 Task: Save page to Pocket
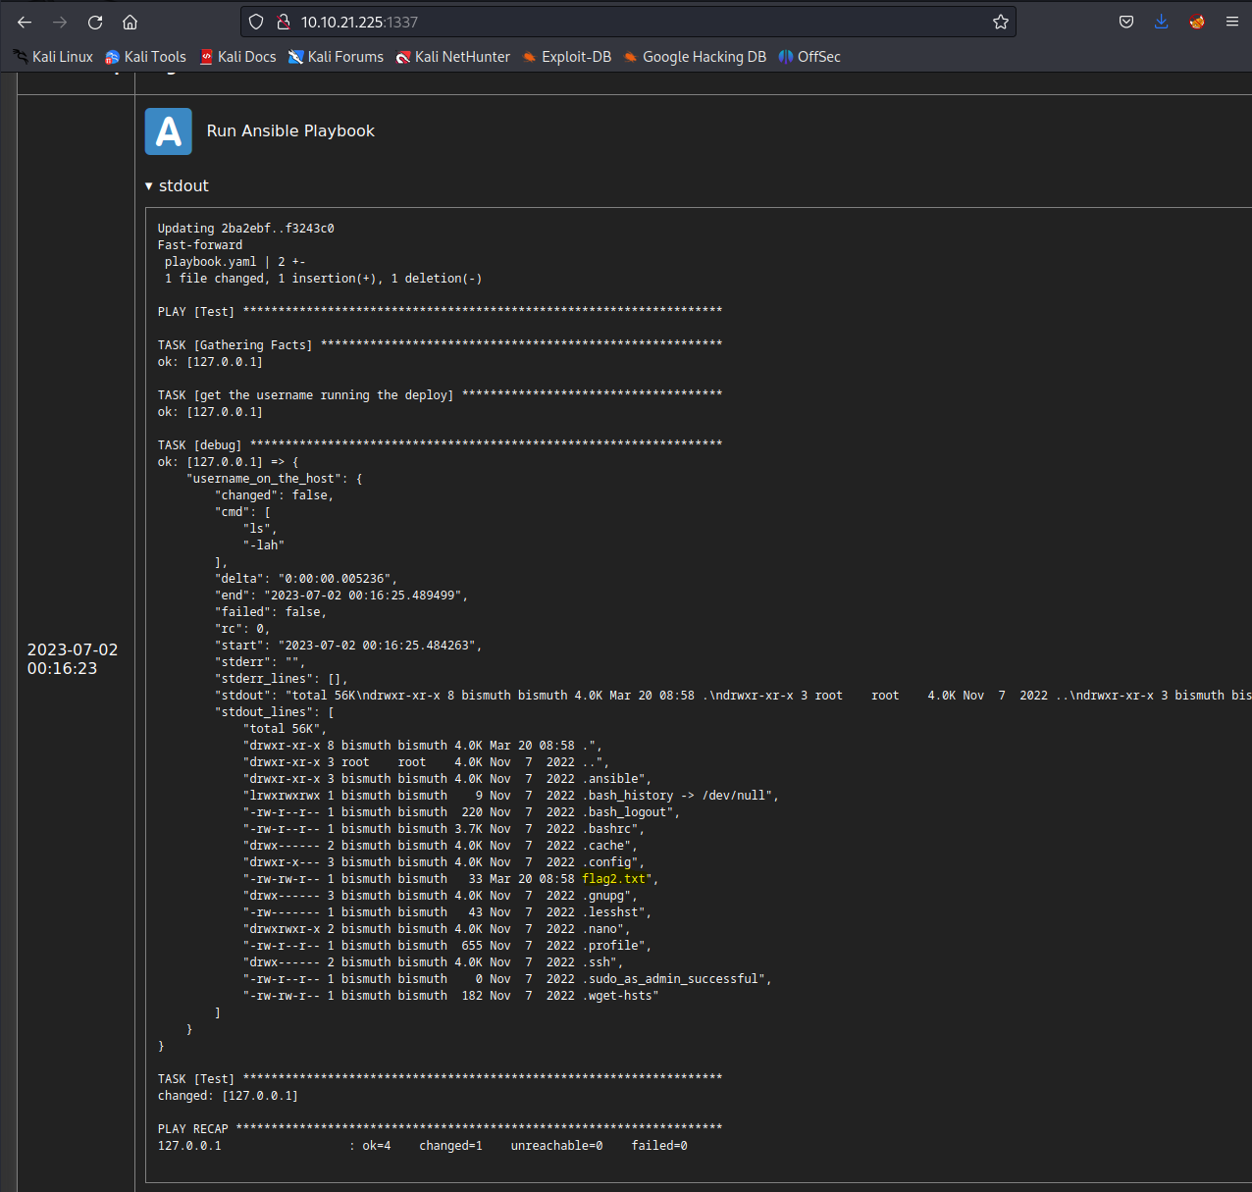coord(1126,22)
